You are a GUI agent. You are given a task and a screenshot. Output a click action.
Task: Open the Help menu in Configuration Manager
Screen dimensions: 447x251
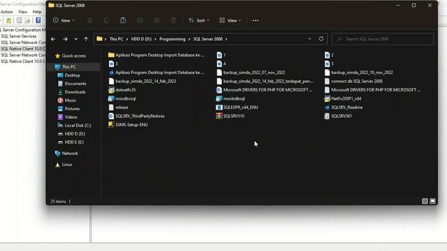pyautogui.click(x=37, y=12)
